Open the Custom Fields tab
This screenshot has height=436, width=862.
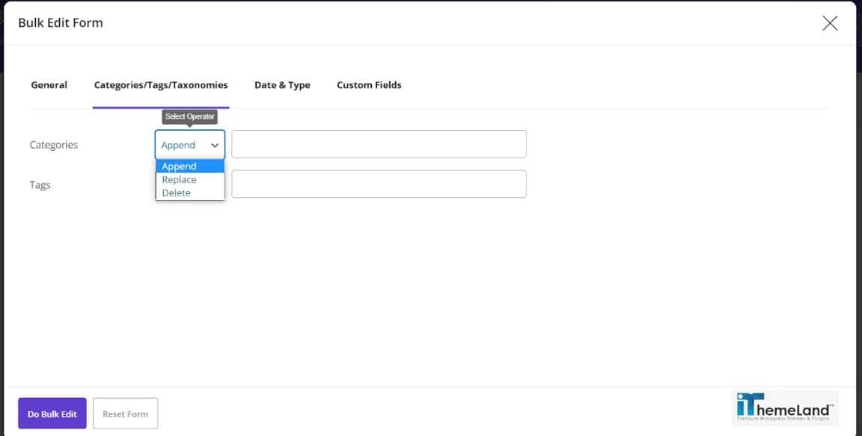point(369,84)
